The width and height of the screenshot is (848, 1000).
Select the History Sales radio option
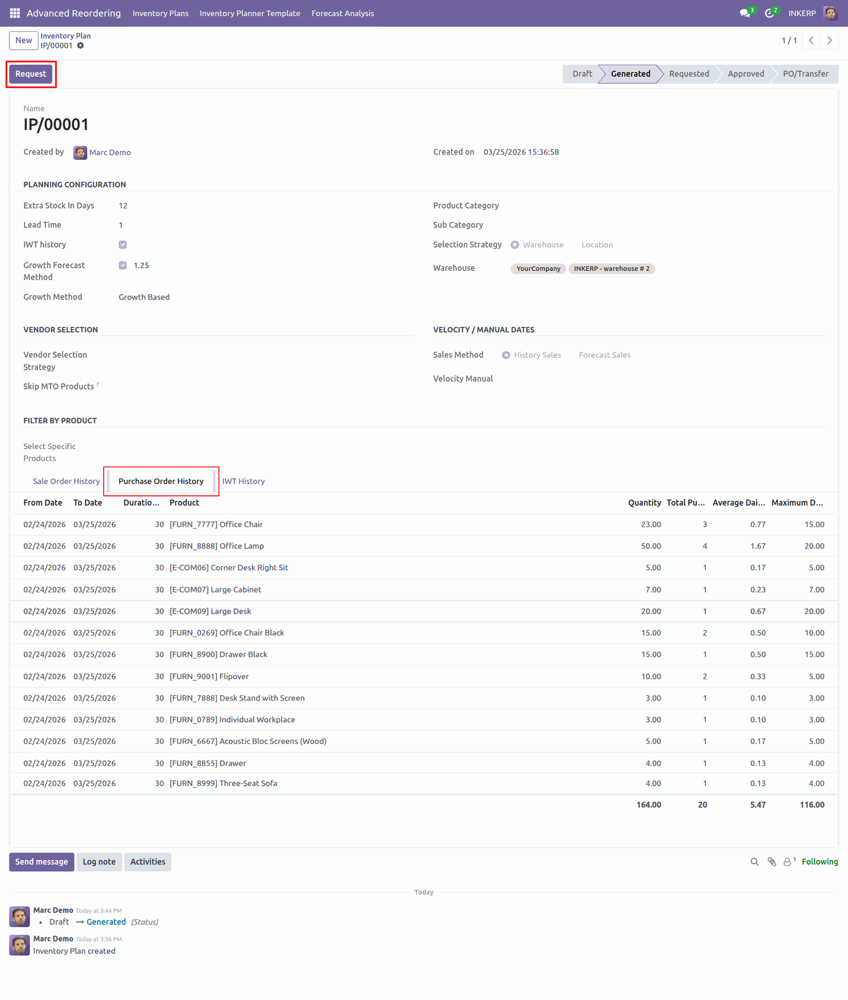[506, 355]
